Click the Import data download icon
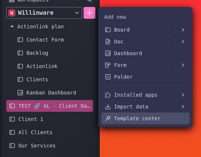Screen dimensions: 201x157 point(107,107)
